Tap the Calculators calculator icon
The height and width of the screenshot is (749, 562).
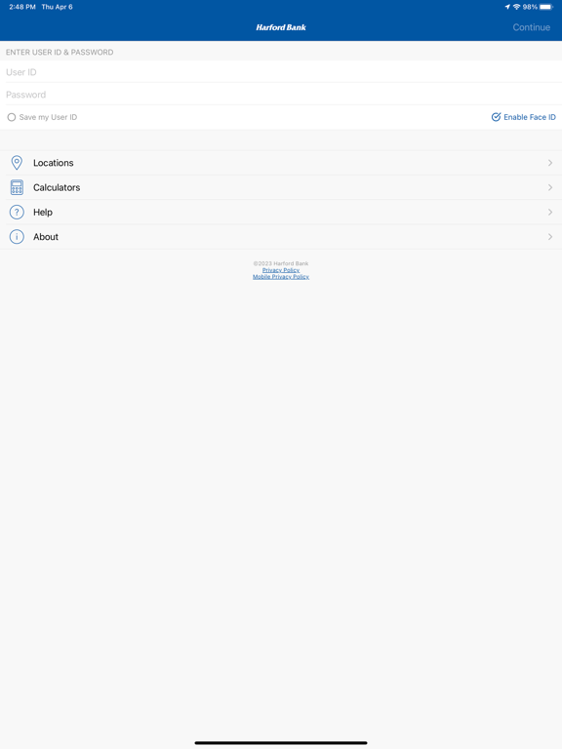pyautogui.click(x=17, y=187)
